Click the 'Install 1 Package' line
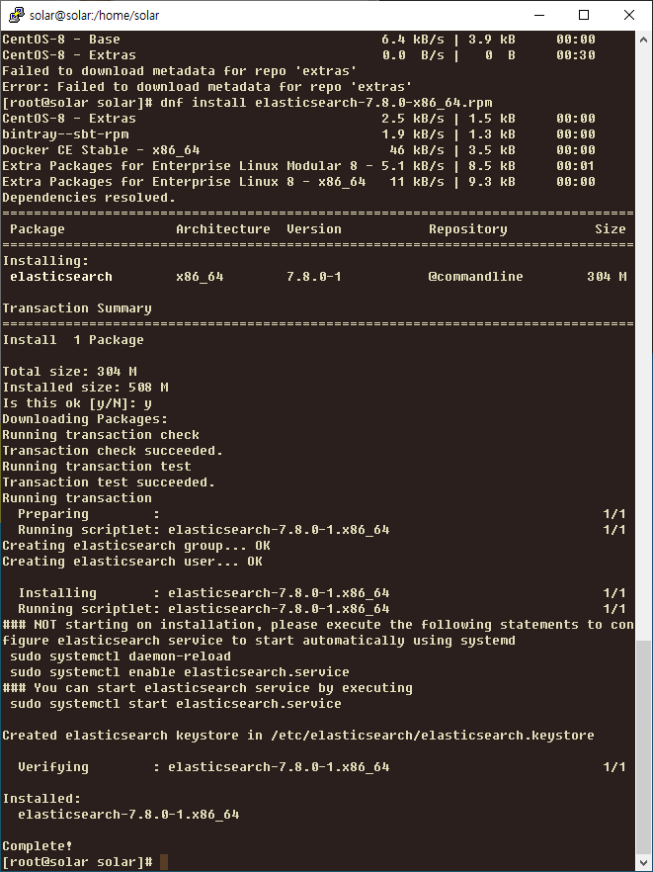This screenshot has width=653, height=872. 73,340
